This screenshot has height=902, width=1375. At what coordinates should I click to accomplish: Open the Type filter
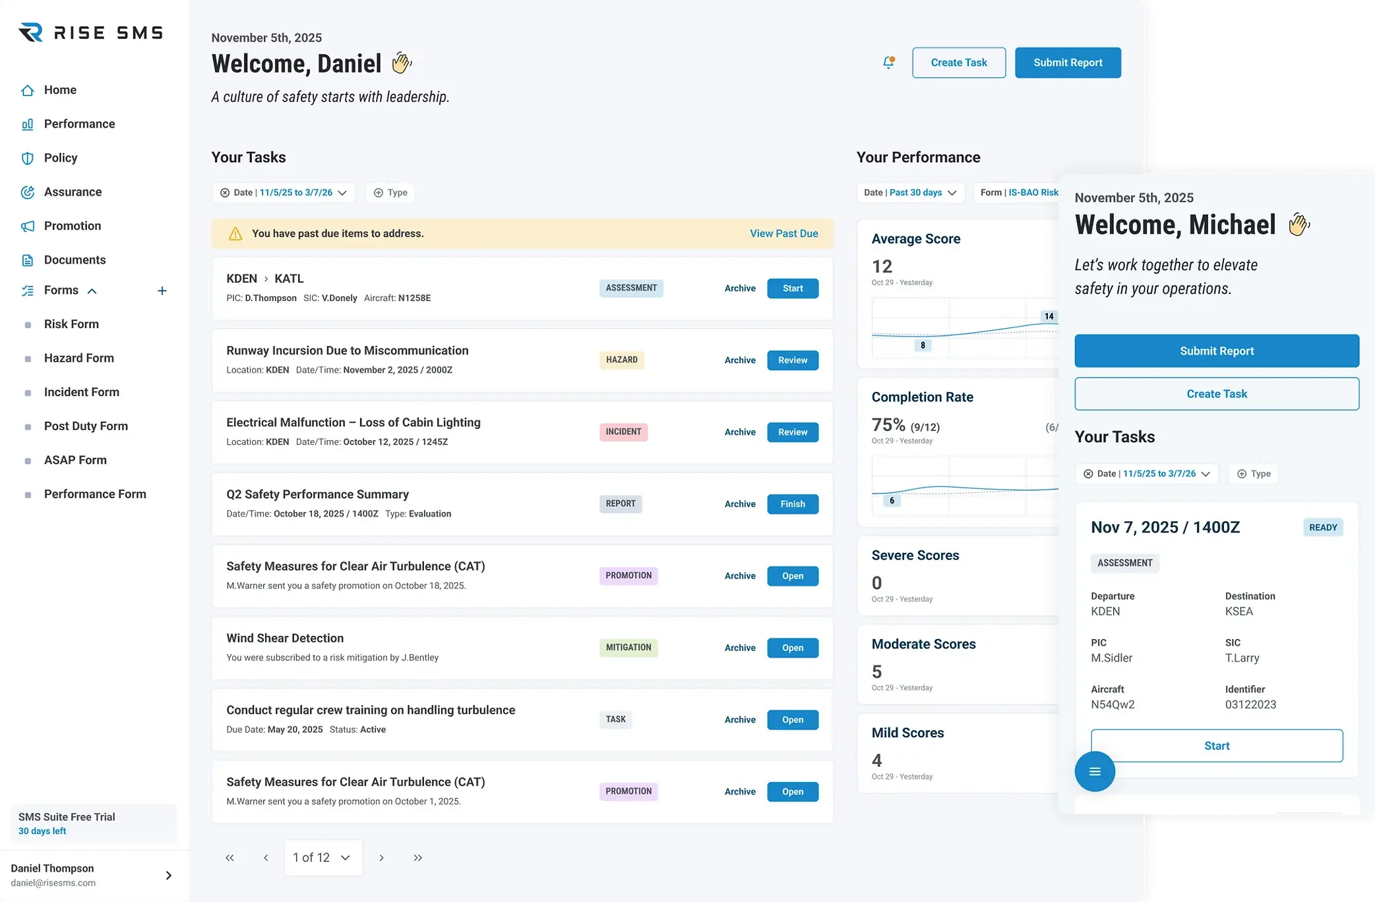[x=390, y=192]
